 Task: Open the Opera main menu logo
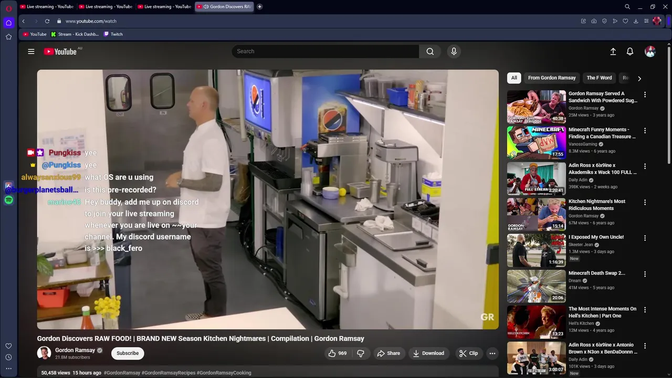[x=8, y=7]
